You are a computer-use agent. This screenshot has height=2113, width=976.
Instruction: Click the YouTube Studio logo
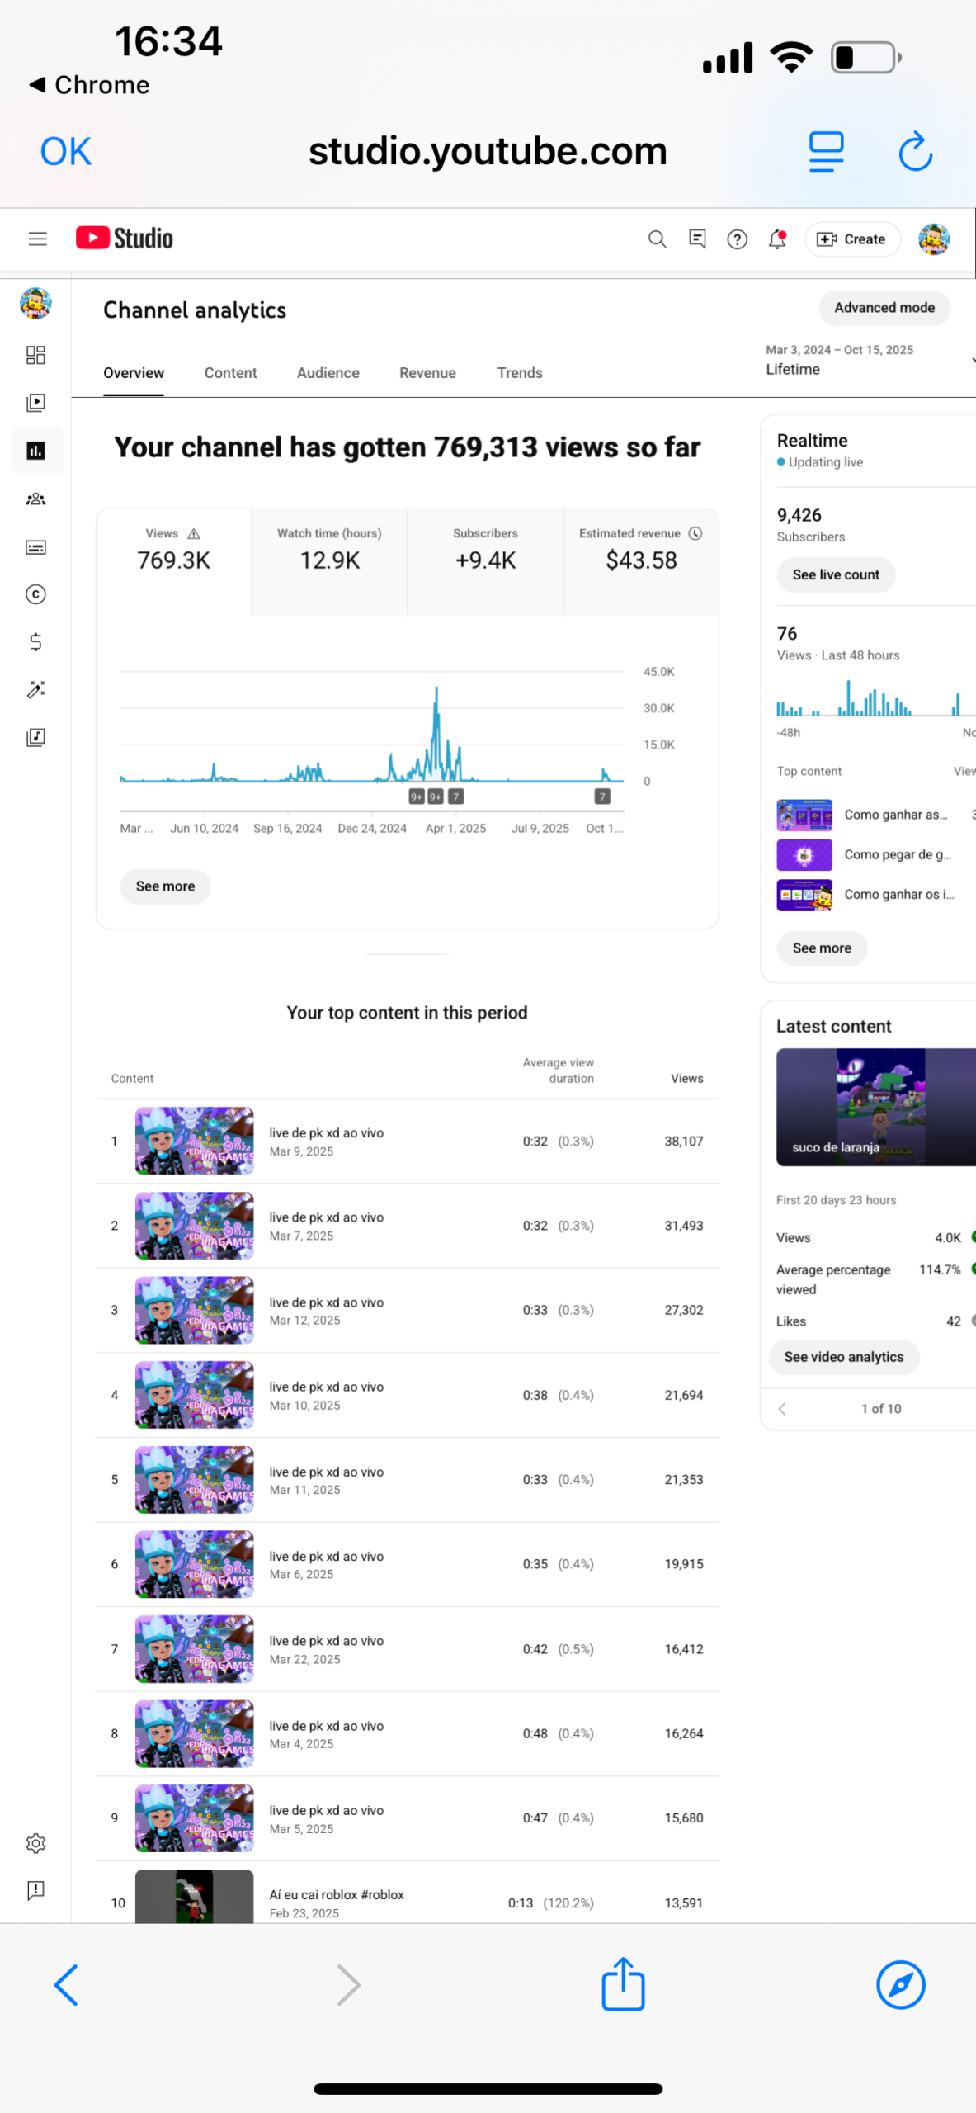click(x=125, y=239)
